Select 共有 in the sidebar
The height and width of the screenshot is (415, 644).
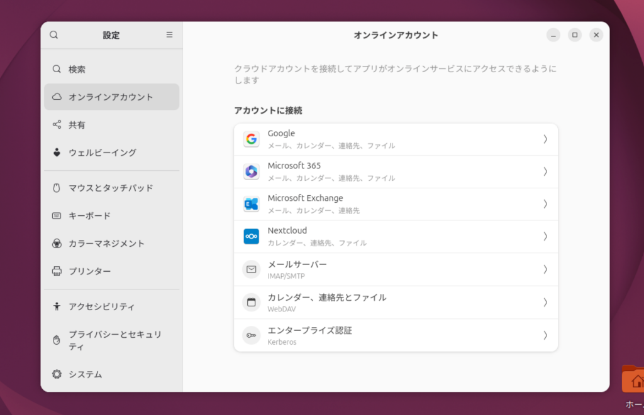pos(77,125)
